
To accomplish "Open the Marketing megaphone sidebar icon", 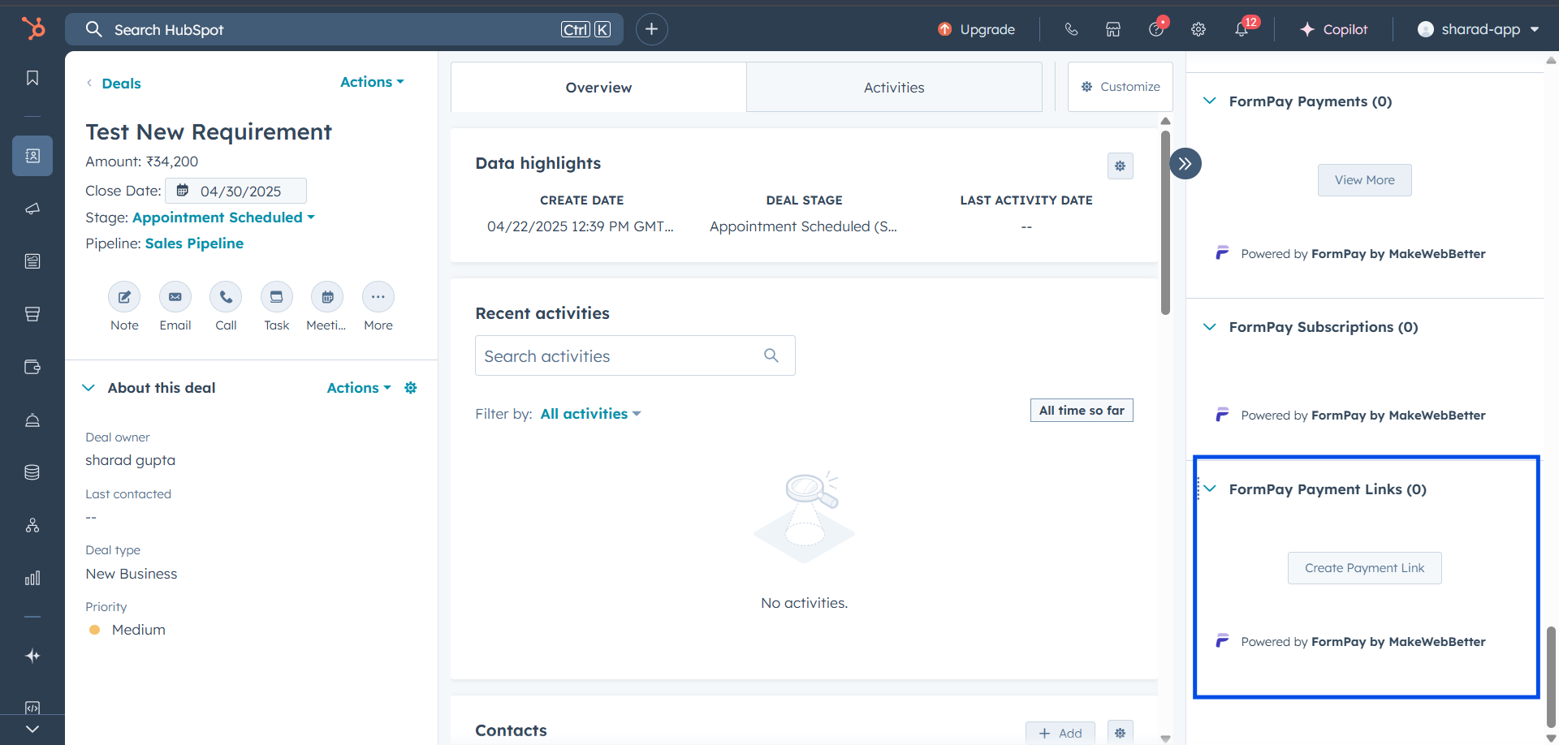I will 32,209.
